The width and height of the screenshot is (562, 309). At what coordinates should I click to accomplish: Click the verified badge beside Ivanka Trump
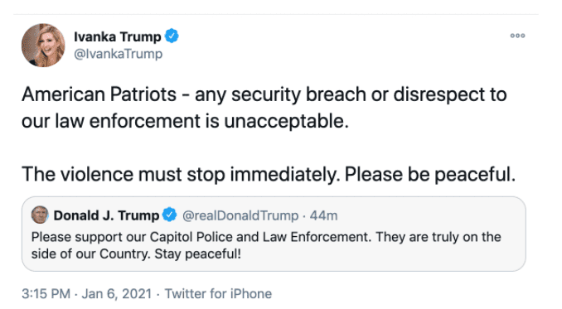(x=172, y=36)
